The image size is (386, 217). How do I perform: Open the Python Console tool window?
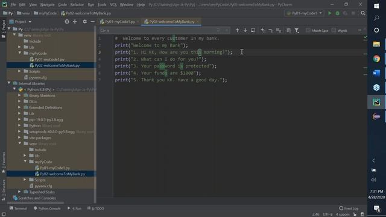[47, 209]
